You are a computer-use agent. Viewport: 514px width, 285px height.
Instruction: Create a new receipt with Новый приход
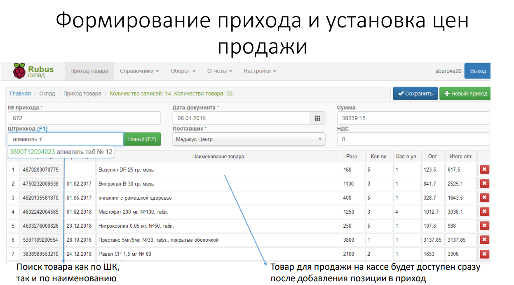pos(465,94)
